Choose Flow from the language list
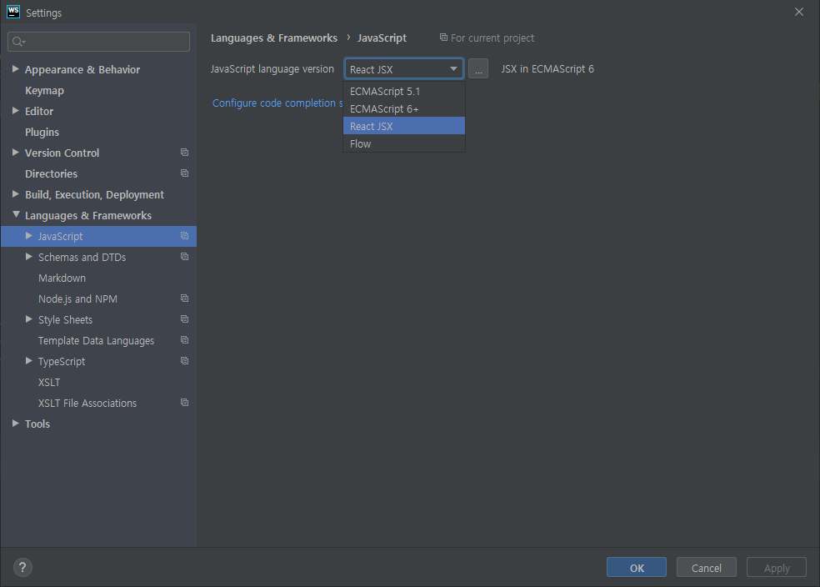Viewport: 820px width, 587px height. pyautogui.click(x=403, y=143)
